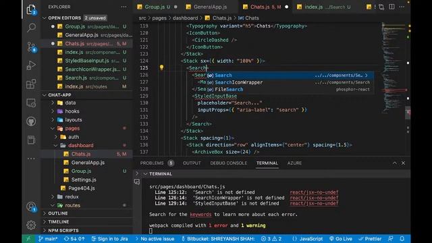Open Settings.js in the file tree
Viewport: 432px width, 243px height.
point(84,180)
